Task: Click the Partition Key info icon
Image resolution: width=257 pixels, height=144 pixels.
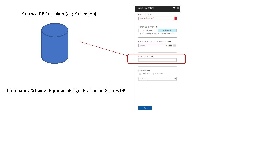Action: coord(153,57)
